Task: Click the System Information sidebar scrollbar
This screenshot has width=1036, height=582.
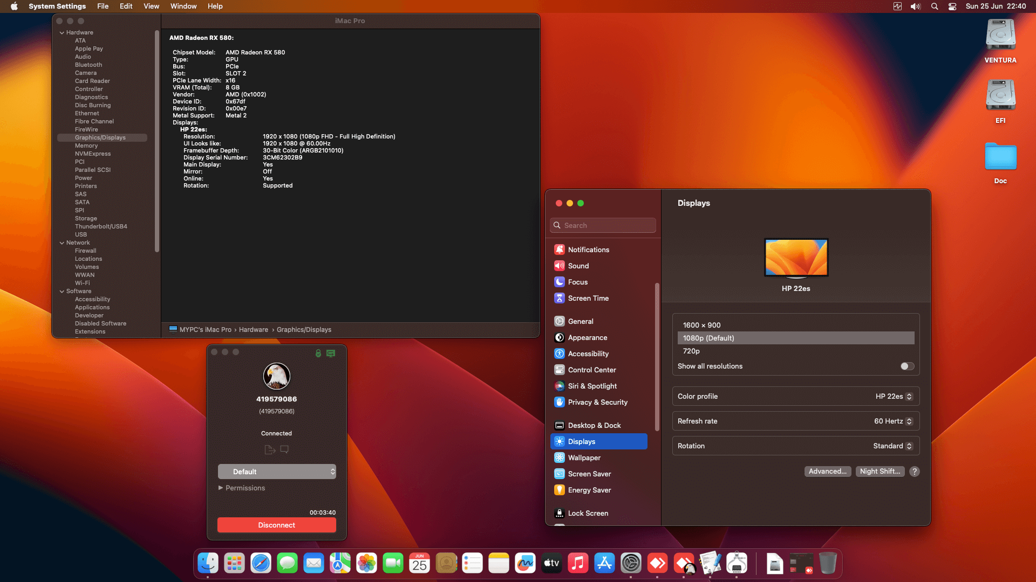Action: [157, 141]
